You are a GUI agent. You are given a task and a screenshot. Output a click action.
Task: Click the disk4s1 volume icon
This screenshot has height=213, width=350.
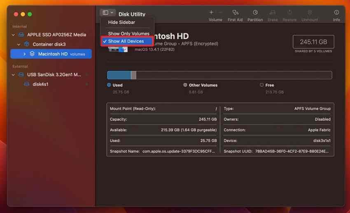click(x=27, y=84)
